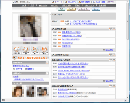Click もっと読む in あなたの日記へのコメント panel
The height and width of the screenshot is (103, 130).
[109, 81]
